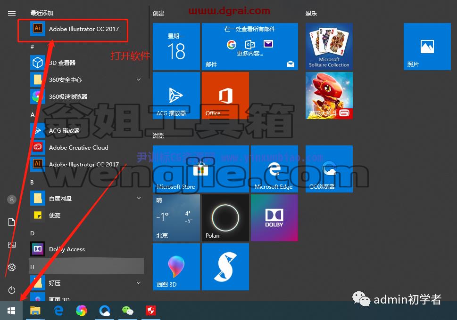
Task: Open Microsoft Solitaire Collection tile
Action: pos(329,47)
